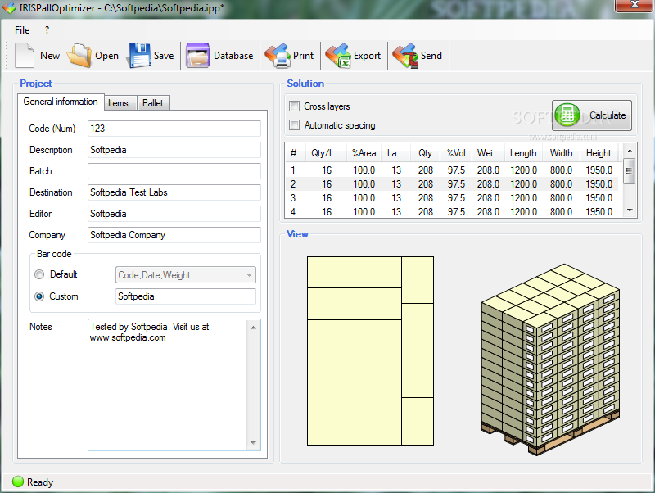Click the green calculator icon
Viewport: 655px width, 493px height.
point(567,115)
